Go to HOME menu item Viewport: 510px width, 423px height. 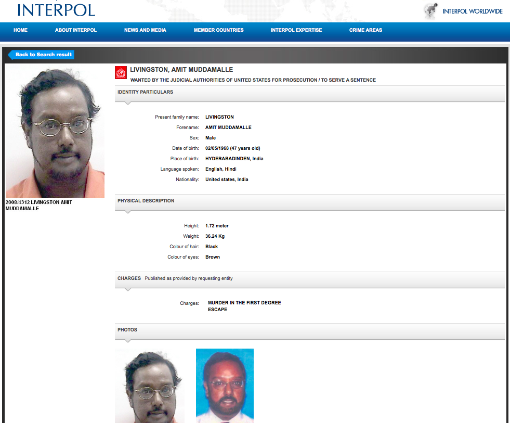[20, 30]
